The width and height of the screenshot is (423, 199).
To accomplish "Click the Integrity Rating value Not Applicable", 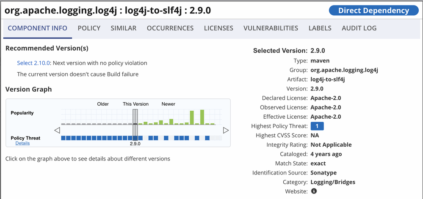I will pos(331,144).
